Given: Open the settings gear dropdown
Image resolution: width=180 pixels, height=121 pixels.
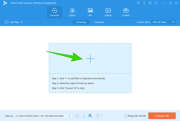Looking at the screenshot, I should pos(99,116).
